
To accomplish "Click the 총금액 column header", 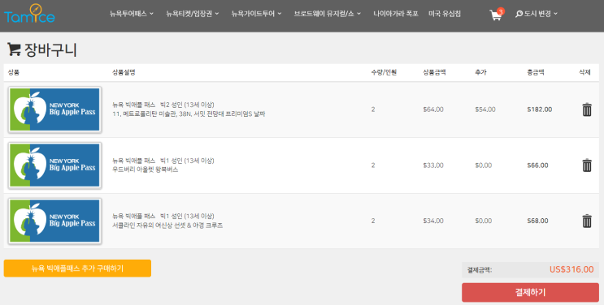I will tap(536, 72).
